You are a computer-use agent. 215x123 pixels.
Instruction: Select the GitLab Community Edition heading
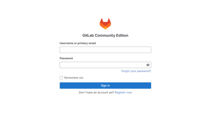click(x=105, y=35)
